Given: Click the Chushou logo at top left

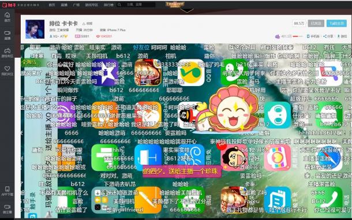Looking at the screenshot, I should tap(9, 5).
